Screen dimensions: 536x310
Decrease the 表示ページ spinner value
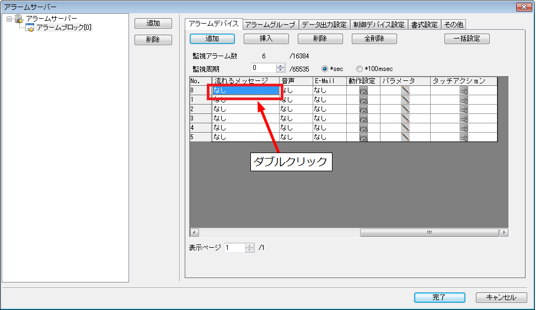pos(250,250)
